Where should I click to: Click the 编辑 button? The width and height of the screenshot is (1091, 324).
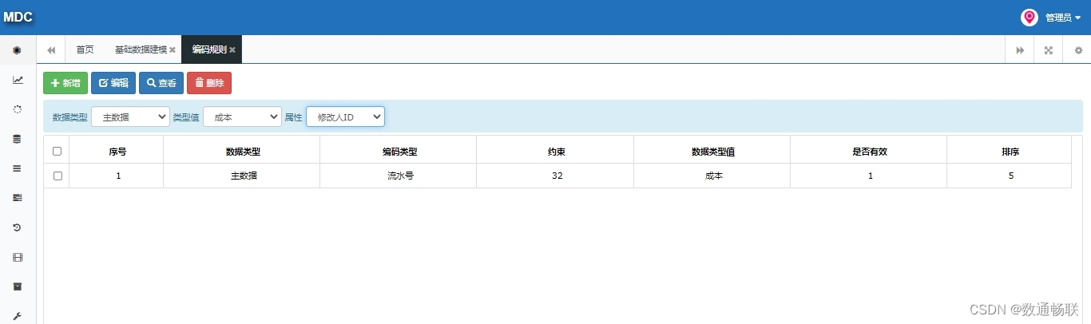coord(113,83)
